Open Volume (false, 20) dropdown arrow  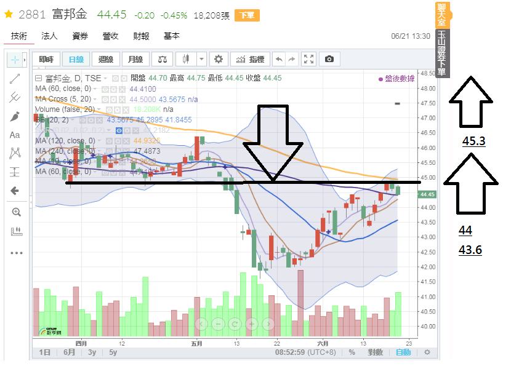(x=99, y=109)
